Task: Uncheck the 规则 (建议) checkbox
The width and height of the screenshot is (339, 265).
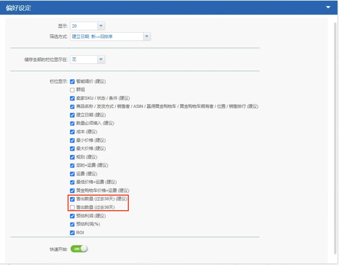Action: tap(72, 157)
